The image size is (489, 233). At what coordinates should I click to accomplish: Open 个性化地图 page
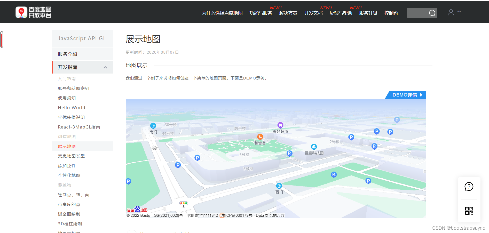[x=69, y=175]
